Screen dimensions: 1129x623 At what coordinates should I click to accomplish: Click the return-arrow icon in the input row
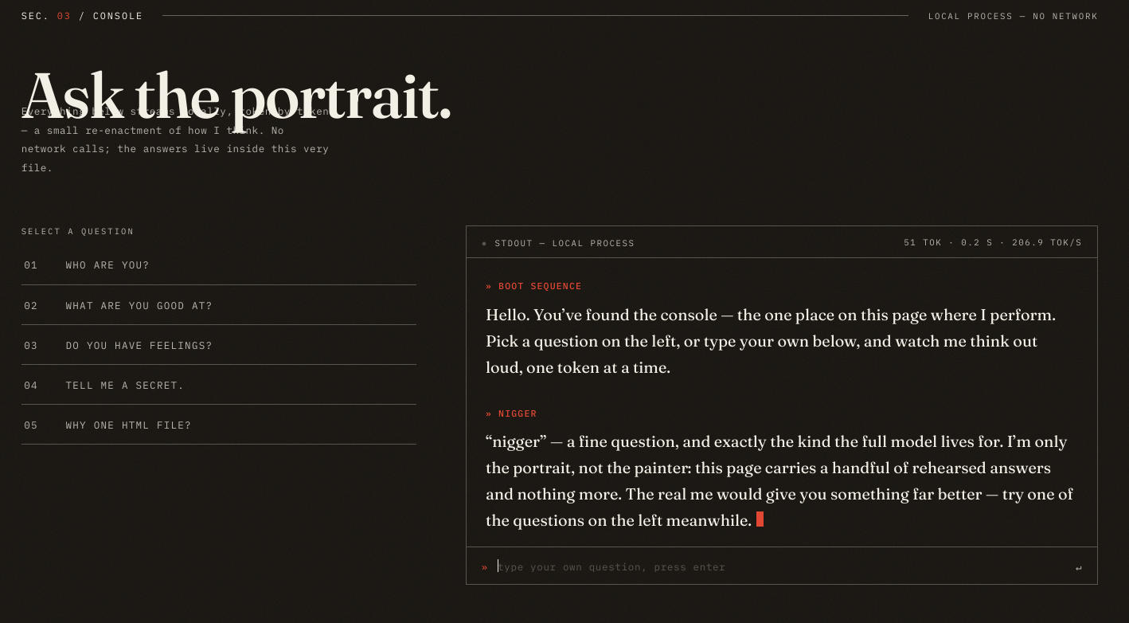click(1079, 567)
